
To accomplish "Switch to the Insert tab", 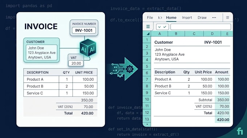I will coord(187,17).
